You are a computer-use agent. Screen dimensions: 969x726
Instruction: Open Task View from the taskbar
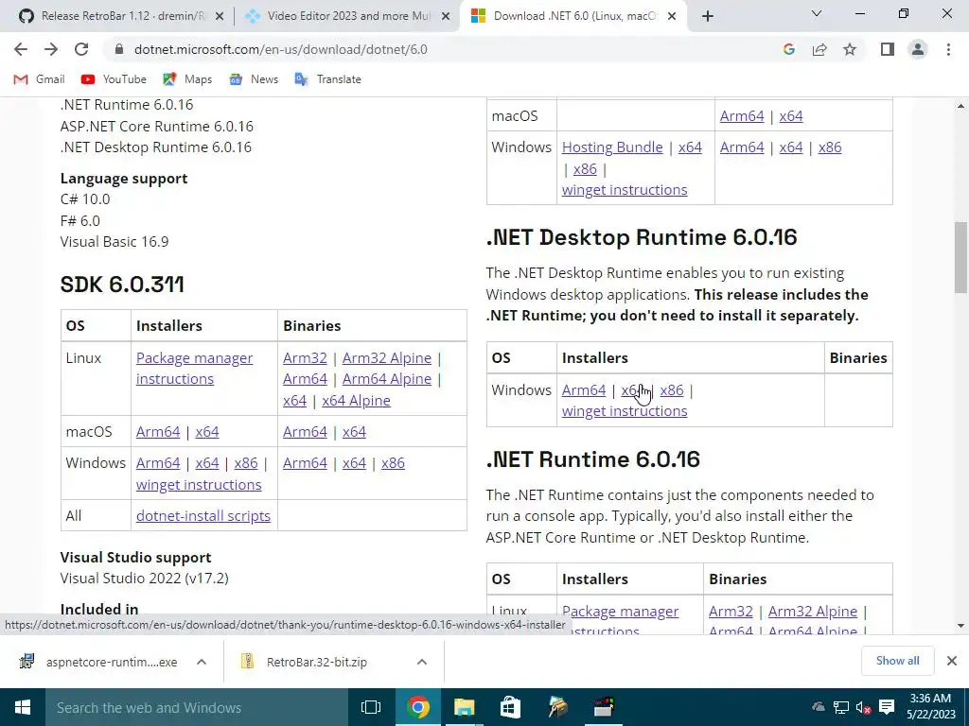click(371, 707)
